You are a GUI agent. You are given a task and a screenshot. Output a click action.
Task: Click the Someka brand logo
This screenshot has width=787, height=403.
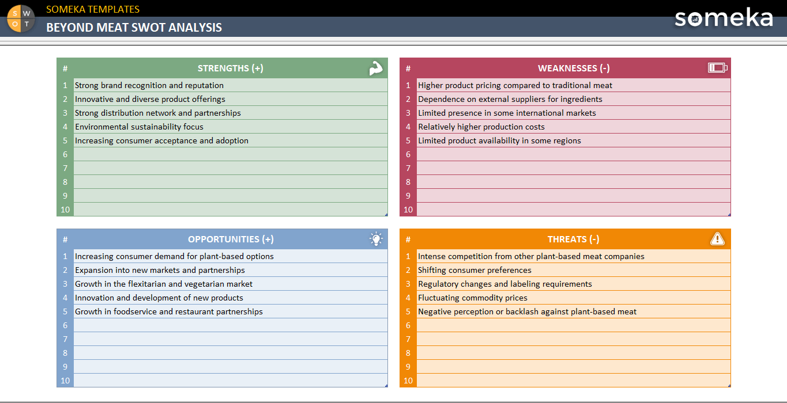tap(724, 17)
